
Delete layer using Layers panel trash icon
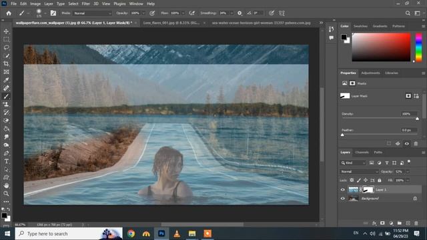tap(416, 223)
